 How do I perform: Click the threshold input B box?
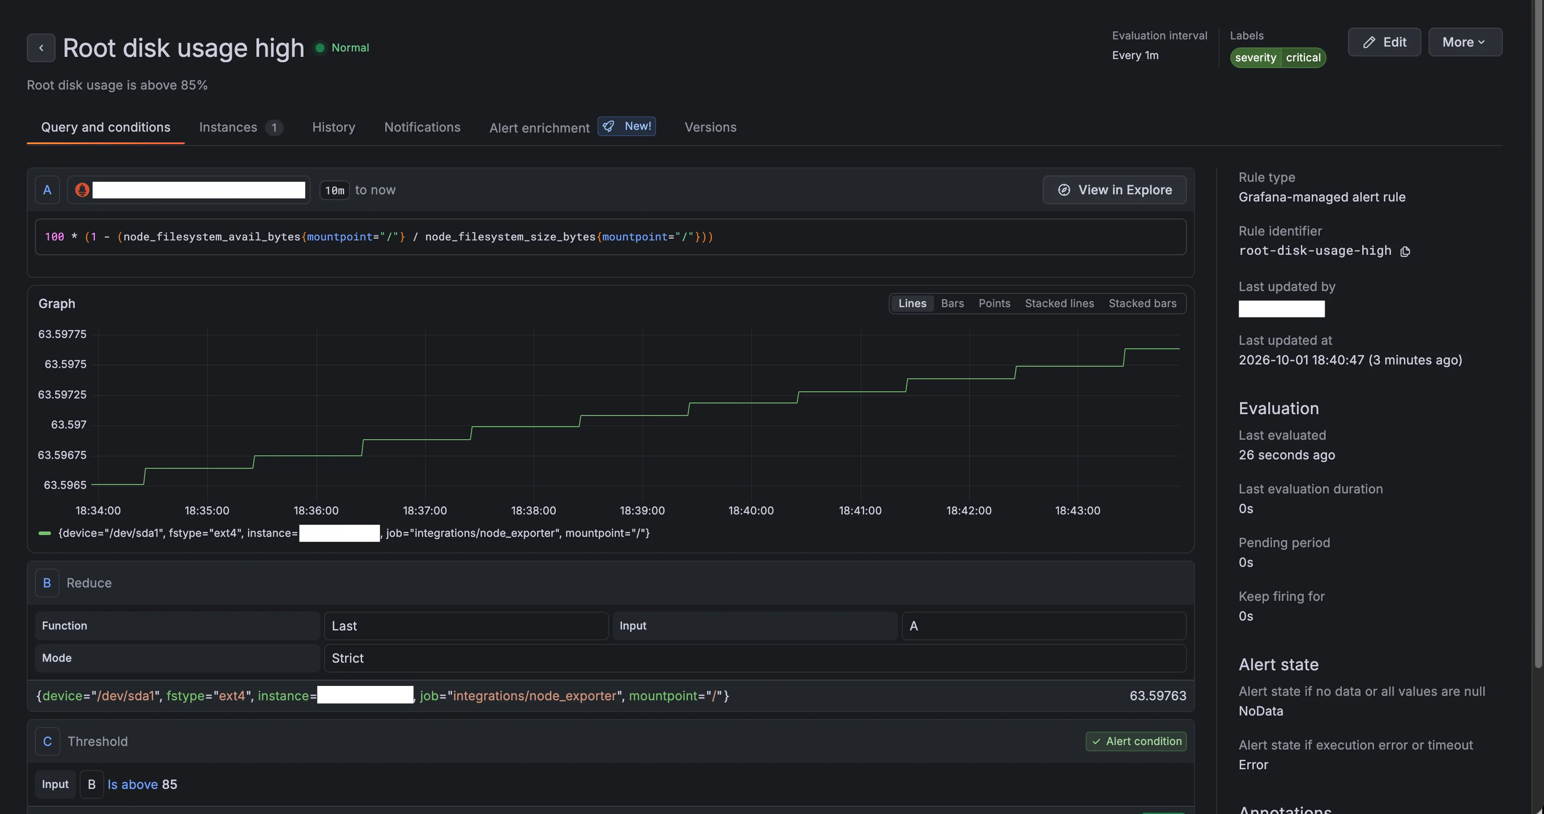tap(92, 784)
